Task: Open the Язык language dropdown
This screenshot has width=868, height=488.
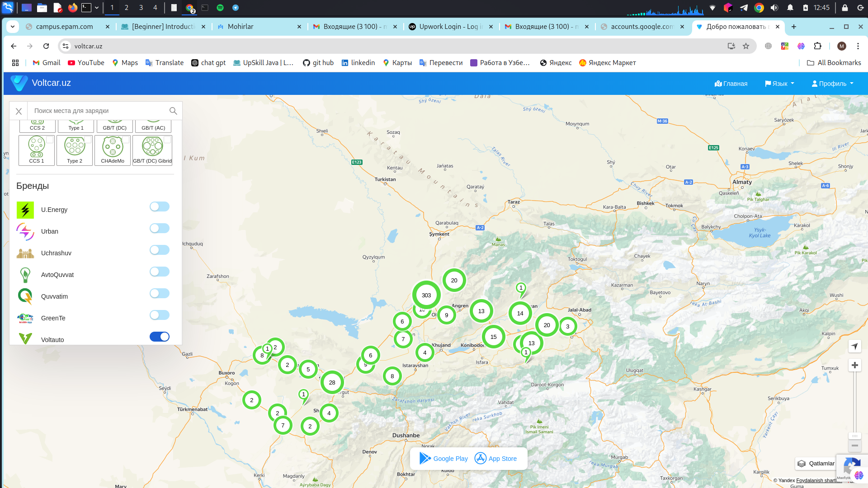Action: (779, 84)
